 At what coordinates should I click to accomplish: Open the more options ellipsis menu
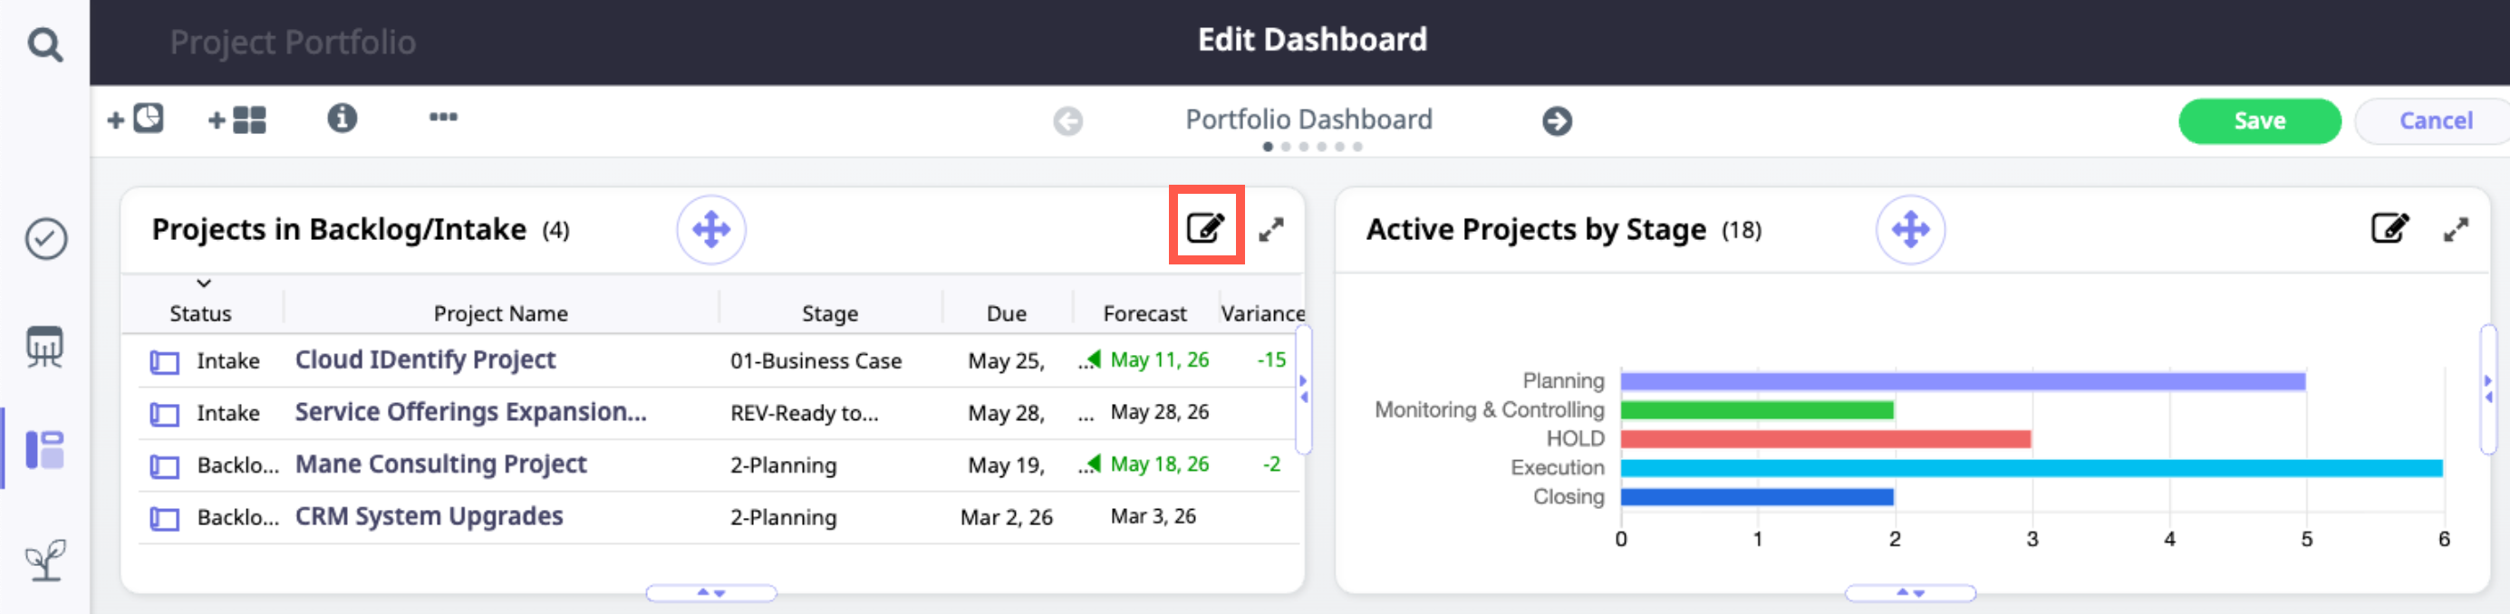(x=443, y=118)
